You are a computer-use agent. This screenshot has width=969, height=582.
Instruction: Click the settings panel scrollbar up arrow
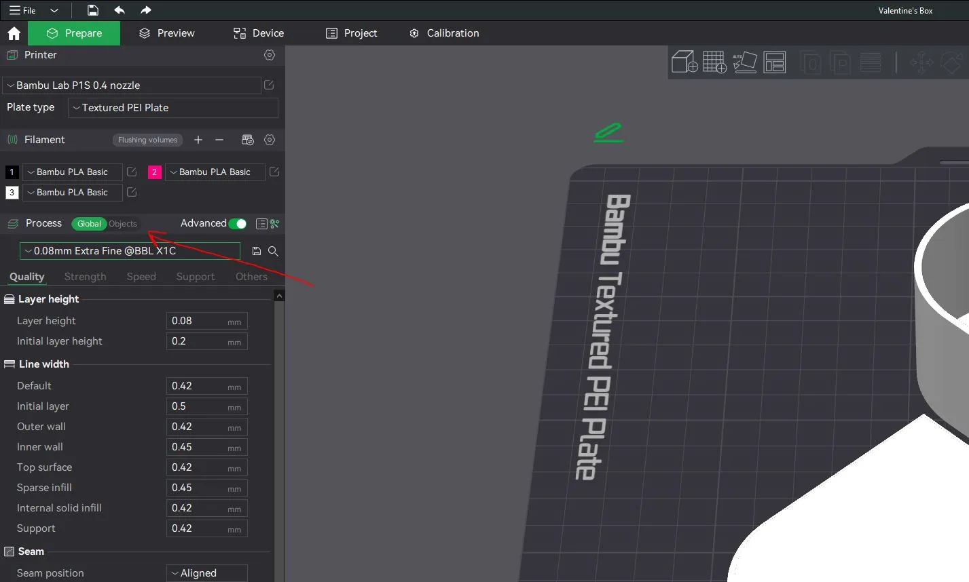pyautogui.click(x=279, y=296)
